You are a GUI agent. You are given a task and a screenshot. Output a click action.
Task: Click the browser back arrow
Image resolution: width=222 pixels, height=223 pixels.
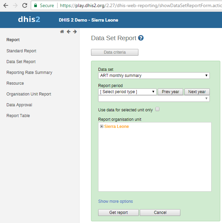pyautogui.click(x=5, y=5)
